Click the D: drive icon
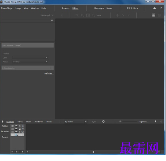 click(17, 129)
